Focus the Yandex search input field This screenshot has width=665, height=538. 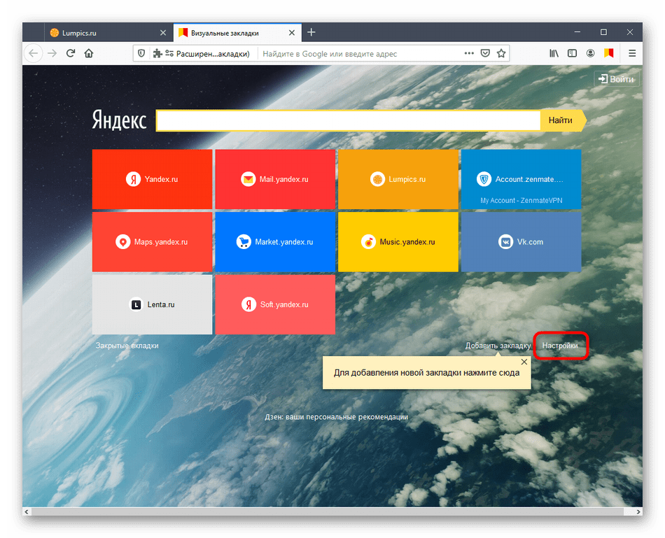pyautogui.click(x=348, y=120)
